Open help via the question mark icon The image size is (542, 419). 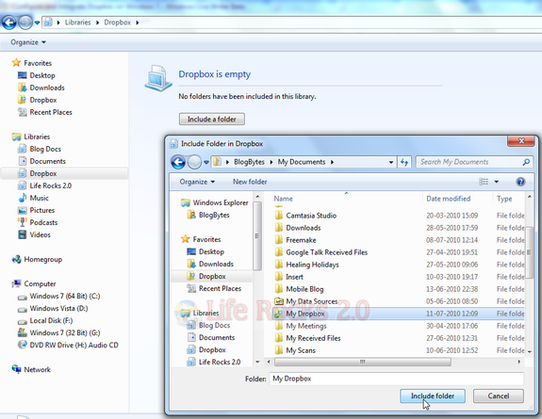click(520, 182)
